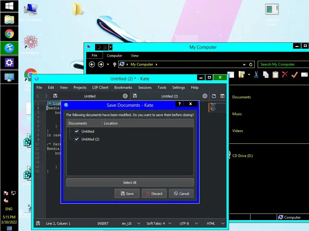Viewport: 309px width, 231px height.
Task: Click the Paste clipboard icon in My Computer
Action: pyautogui.click(x=275, y=75)
